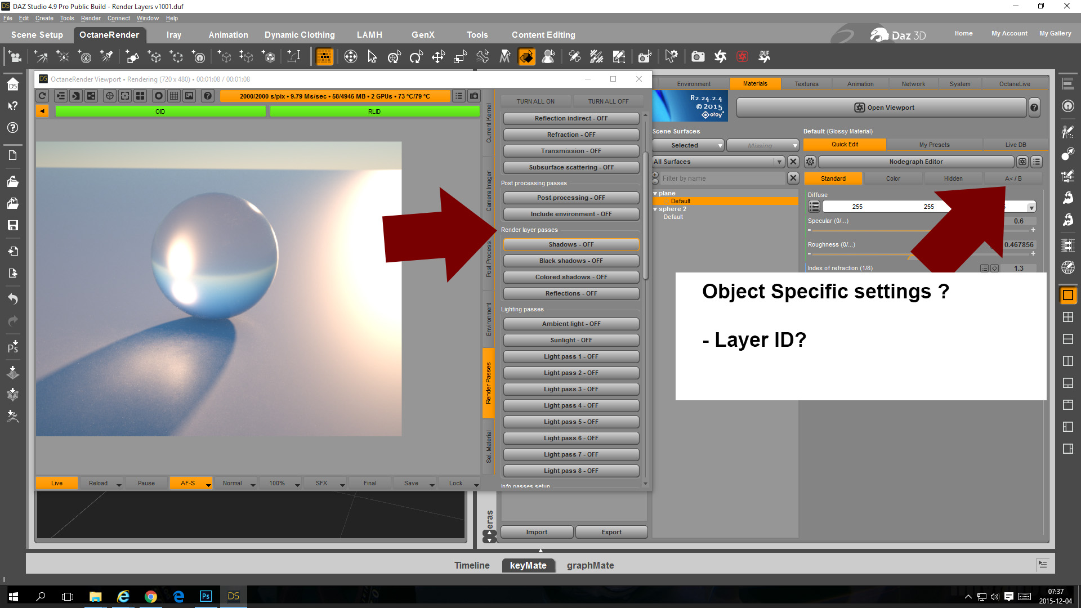Click the refresh icon in Octane viewport

pyautogui.click(x=42, y=96)
